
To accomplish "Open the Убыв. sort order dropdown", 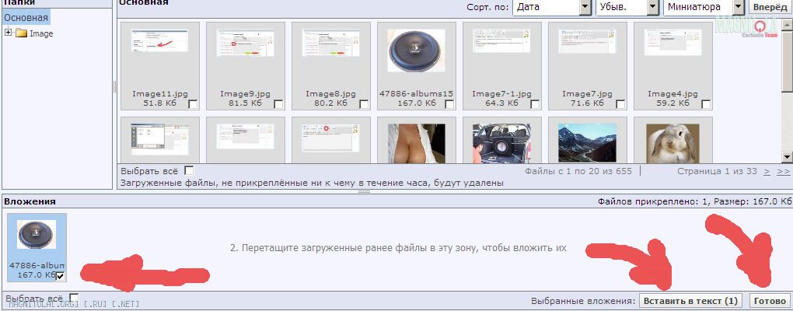I will coord(627,7).
